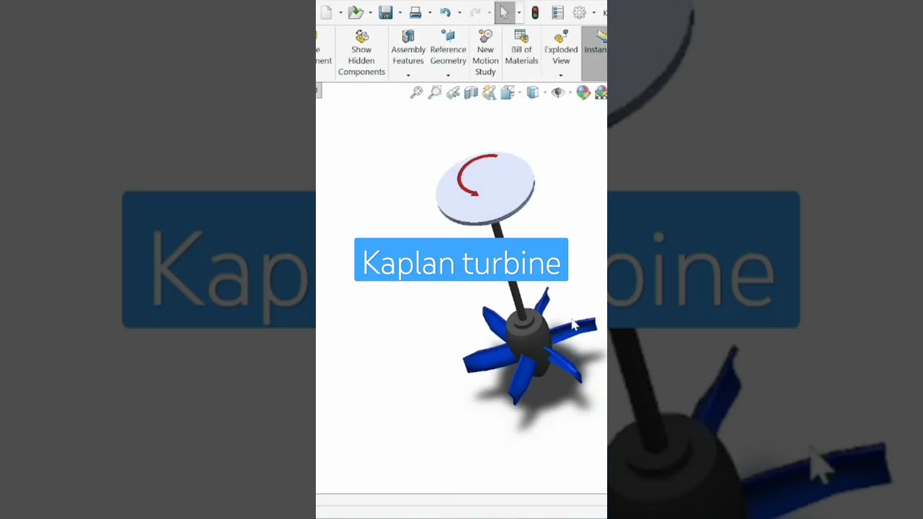Viewport: 923px width, 519px height.
Task: Expand Display Style dropdown arrow
Action: click(x=544, y=93)
